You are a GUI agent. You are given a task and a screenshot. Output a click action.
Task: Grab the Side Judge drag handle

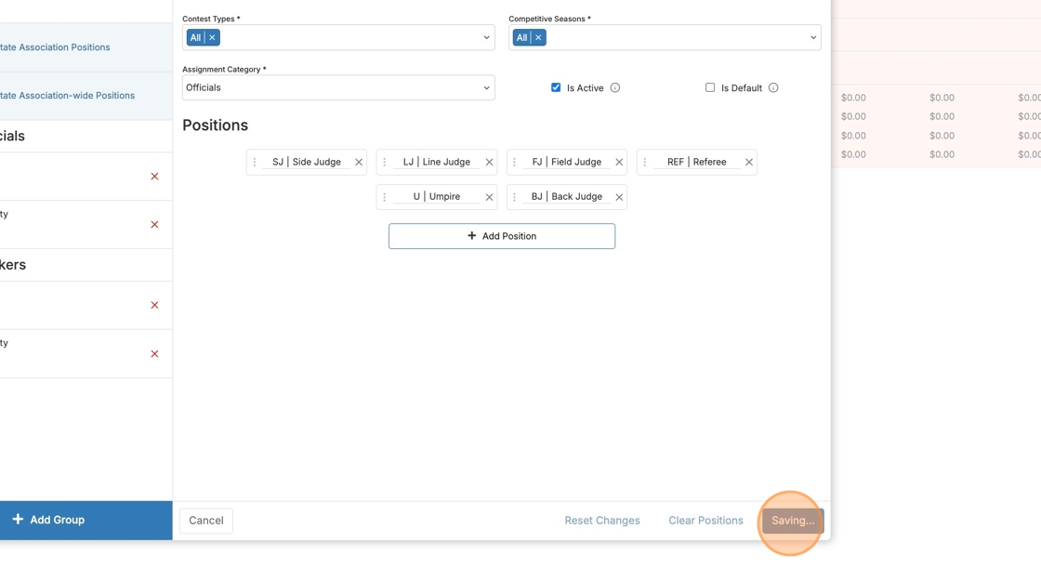[255, 163]
